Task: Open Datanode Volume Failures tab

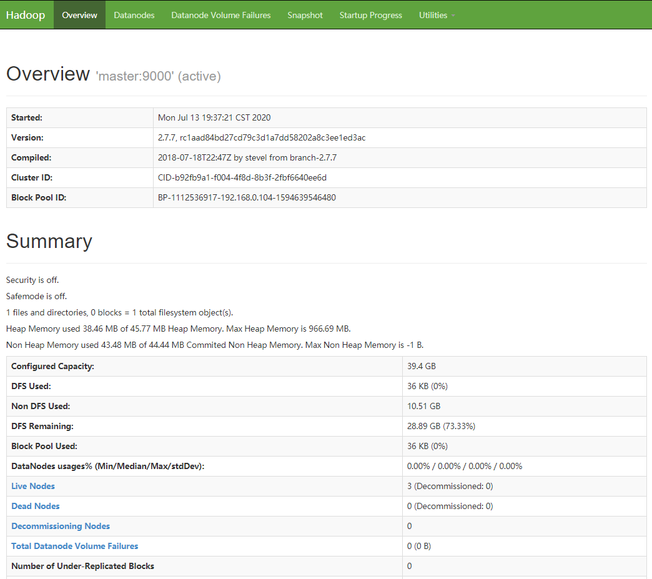Action: (x=221, y=15)
